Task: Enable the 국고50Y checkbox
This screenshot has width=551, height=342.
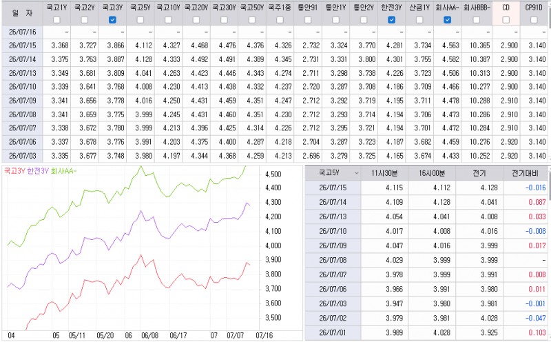Action: pos(252,20)
